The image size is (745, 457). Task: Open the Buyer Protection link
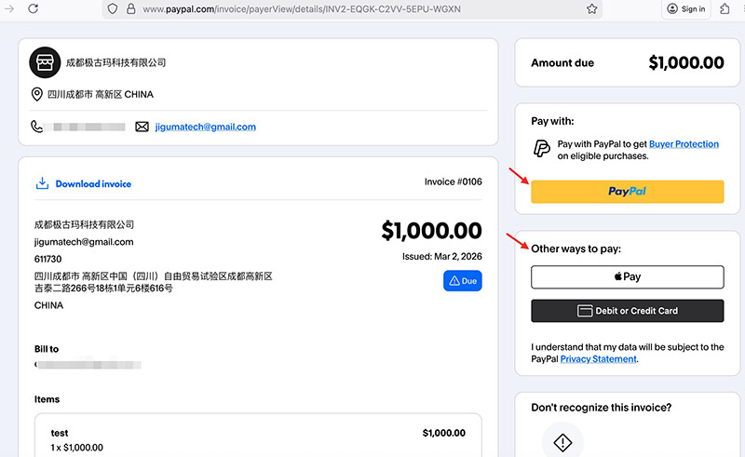click(x=684, y=144)
